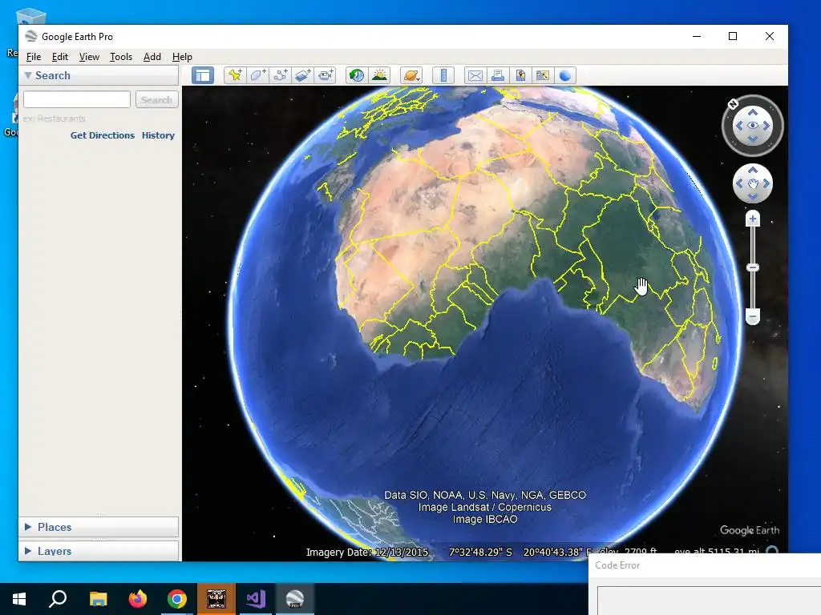Click the hand icon in move joystick
The image size is (821, 615).
753,183
